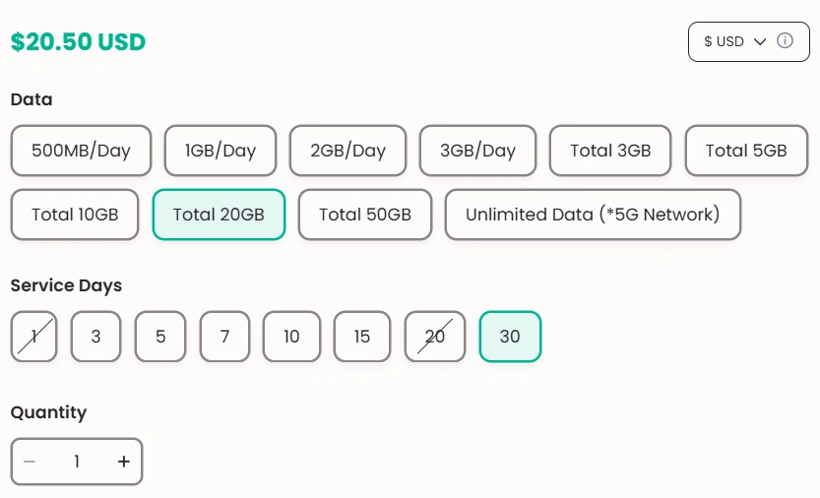Choose the Total 50GB plan
This screenshot has height=498, width=820.
[x=365, y=214]
